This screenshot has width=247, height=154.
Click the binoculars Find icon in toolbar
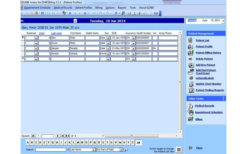tap(42, 13)
